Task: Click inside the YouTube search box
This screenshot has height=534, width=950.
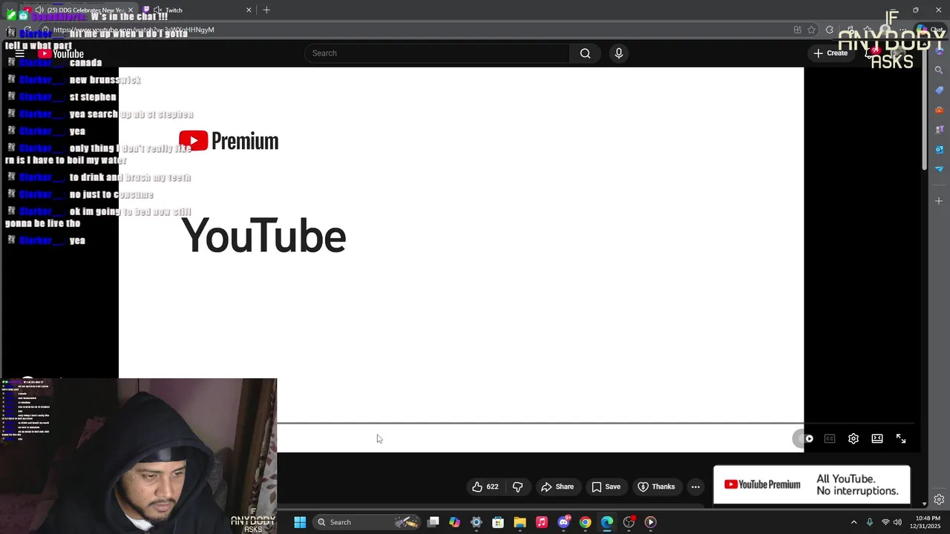Action: click(x=437, y=53)
